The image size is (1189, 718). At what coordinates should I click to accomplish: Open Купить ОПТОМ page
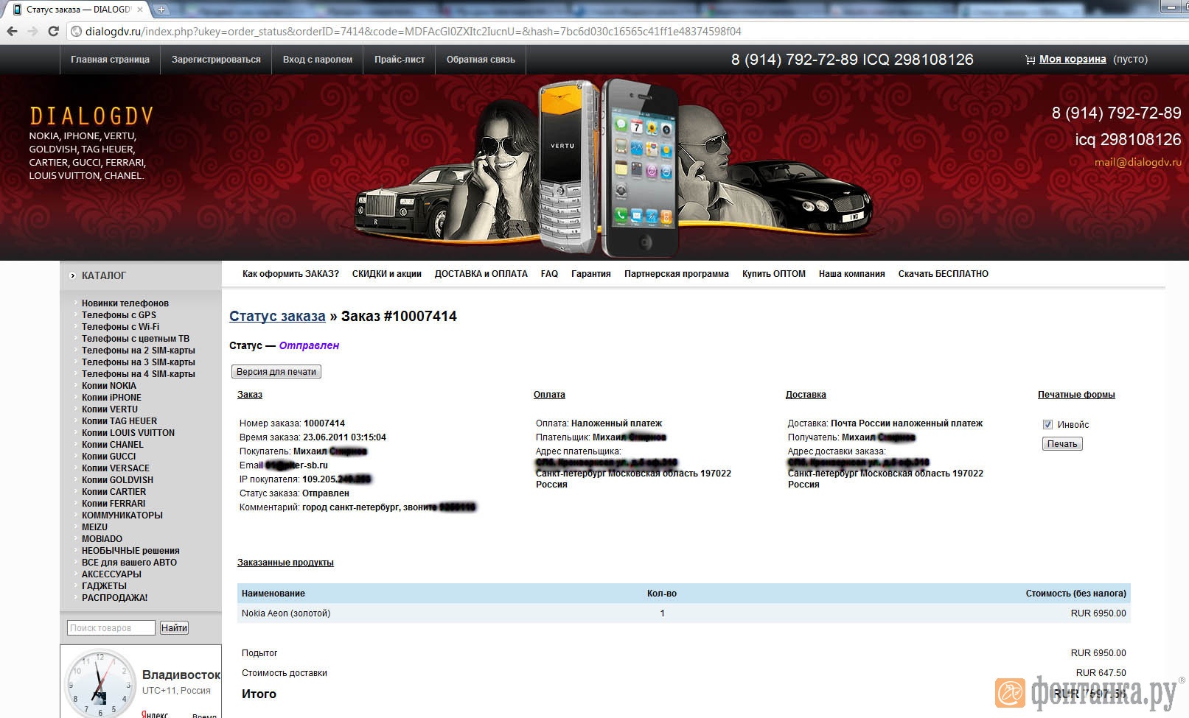(774, 274)
